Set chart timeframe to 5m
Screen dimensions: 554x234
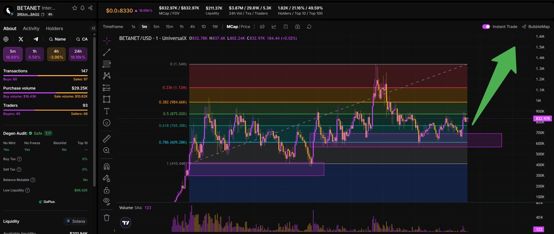[x=157, y=26]
